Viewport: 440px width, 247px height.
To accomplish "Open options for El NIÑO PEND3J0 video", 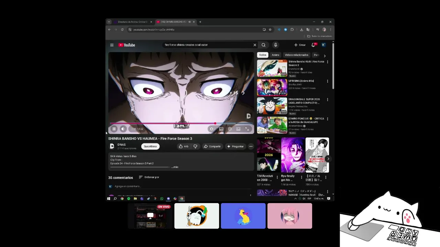I will point(327,119).
